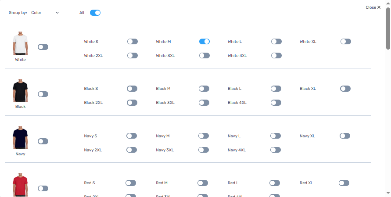Disable the White M variant toggle
Image resolution: width=391 pixels, height=197 pixels.
click(x=204, y=42)
